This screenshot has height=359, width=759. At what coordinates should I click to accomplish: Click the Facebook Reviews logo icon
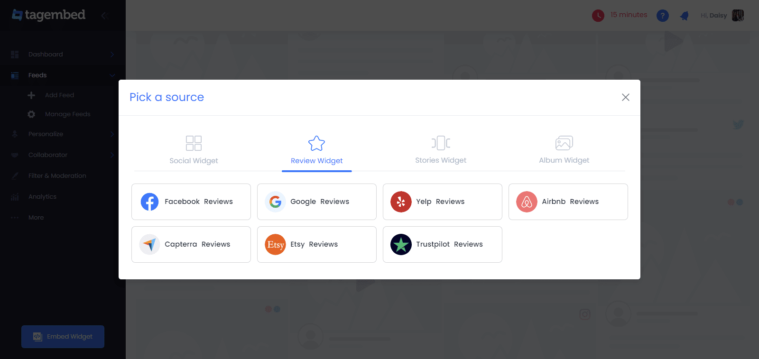click(149, 202)
